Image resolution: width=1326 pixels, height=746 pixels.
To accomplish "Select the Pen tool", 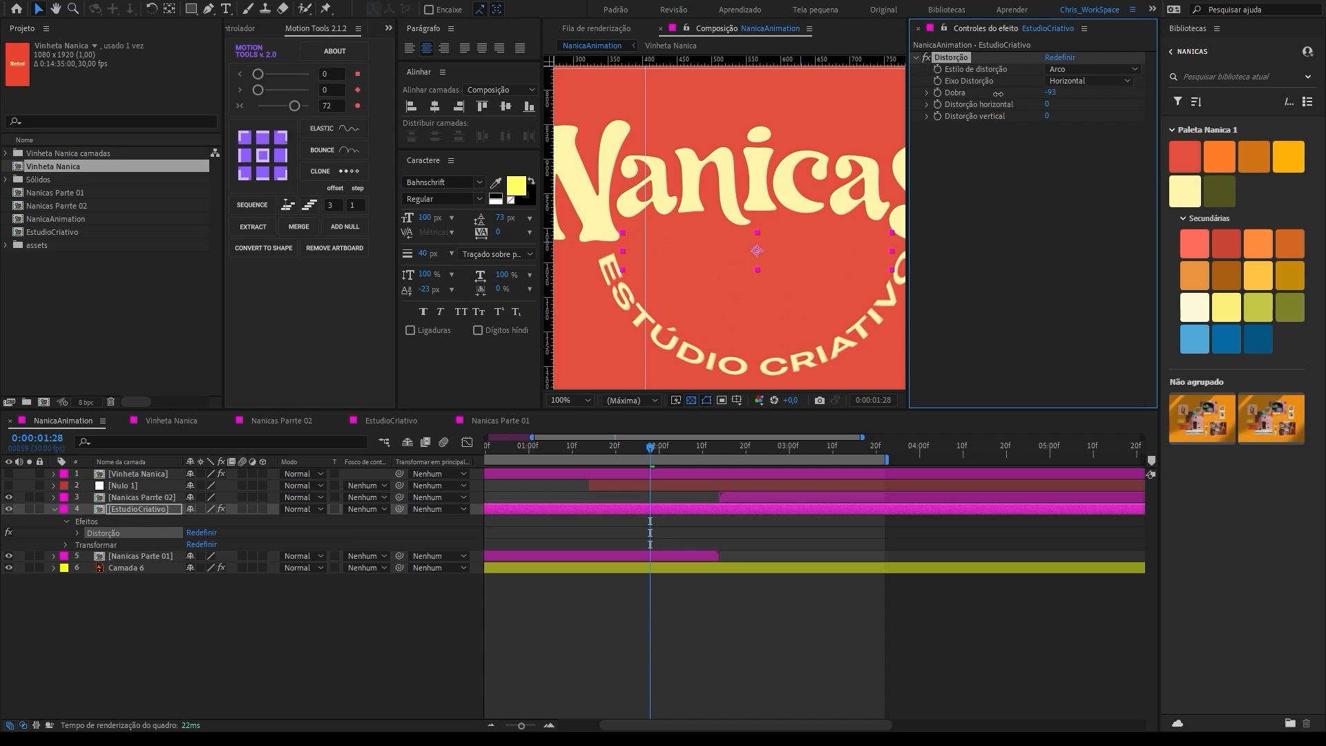I will 208,9.
